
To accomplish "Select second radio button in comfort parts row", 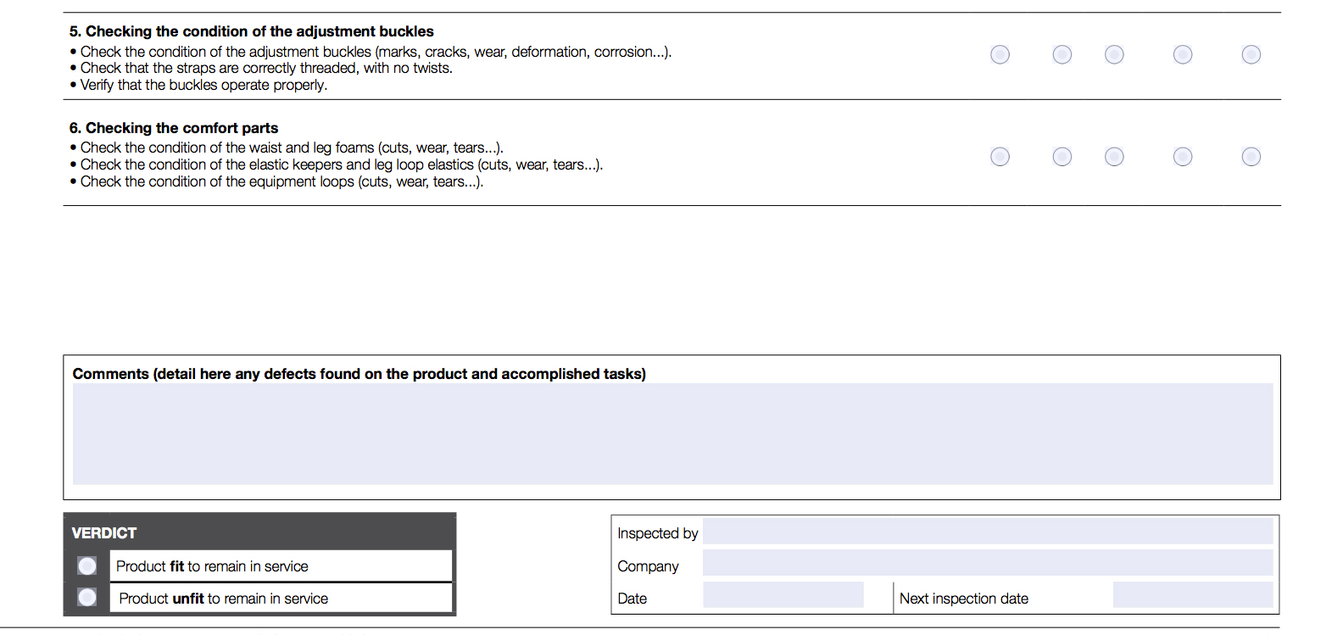I will point(1062,157).
